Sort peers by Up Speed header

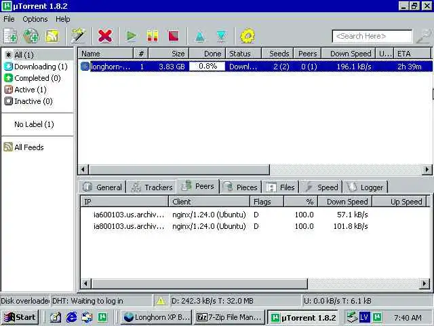401,202
